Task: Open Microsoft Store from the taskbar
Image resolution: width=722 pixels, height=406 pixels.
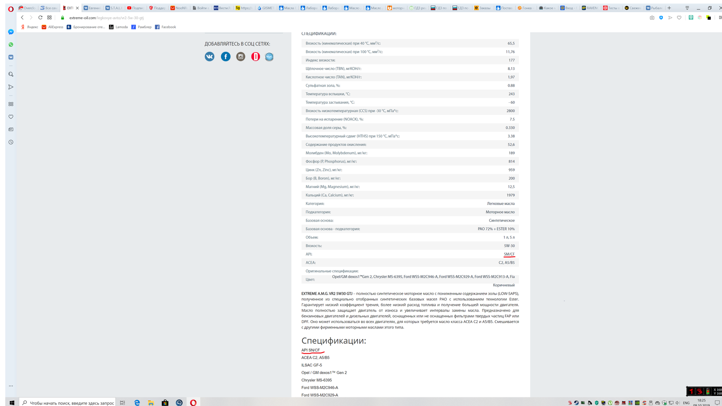Action: point(165,402)
